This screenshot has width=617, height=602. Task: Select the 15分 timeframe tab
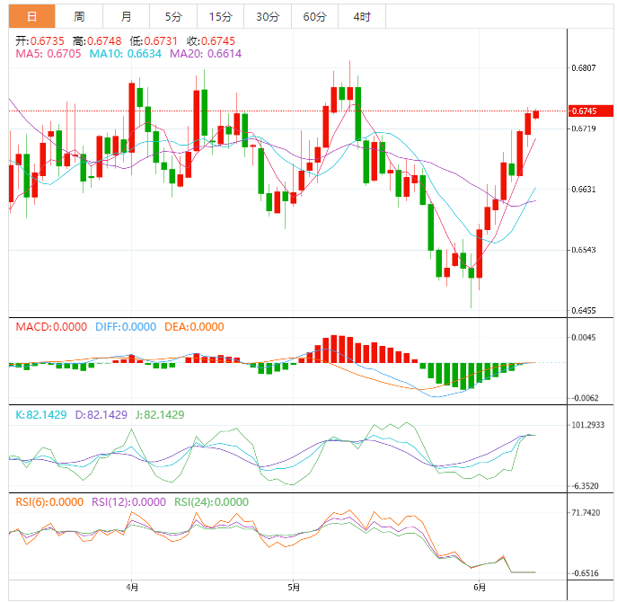(219, 16)
